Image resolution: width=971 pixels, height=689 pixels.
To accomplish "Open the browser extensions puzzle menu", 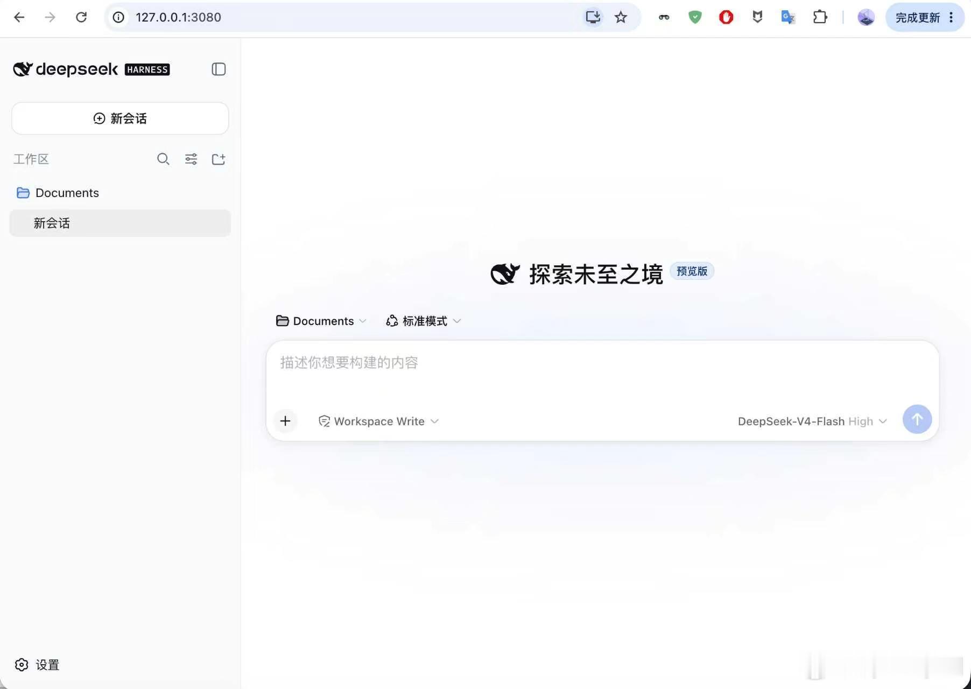I will point(820,17).
